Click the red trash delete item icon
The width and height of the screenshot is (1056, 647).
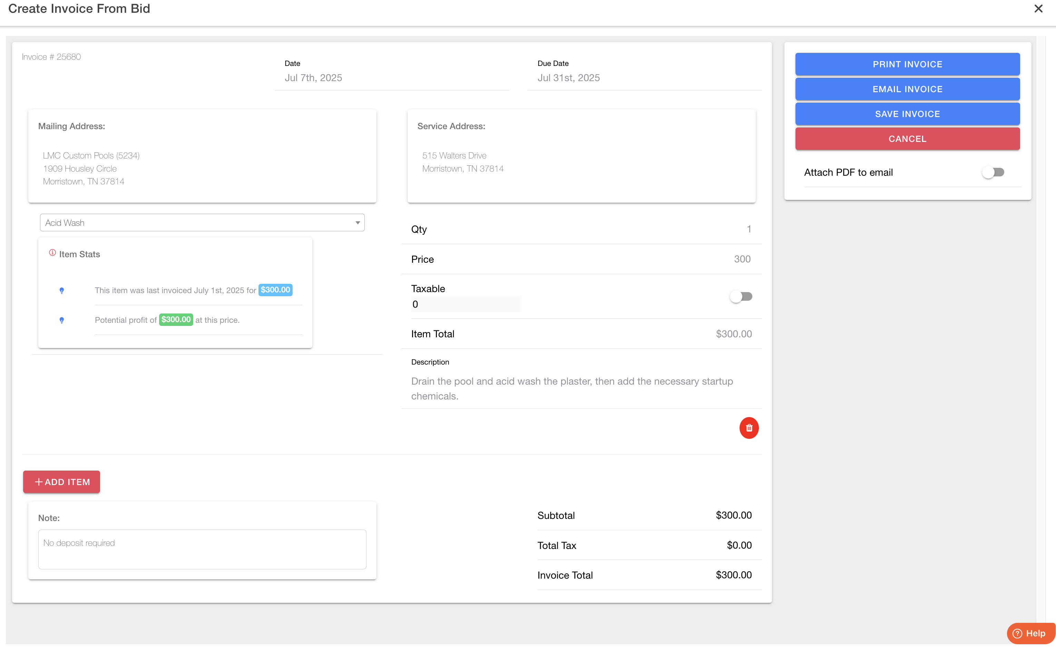(x=749, y=428)
